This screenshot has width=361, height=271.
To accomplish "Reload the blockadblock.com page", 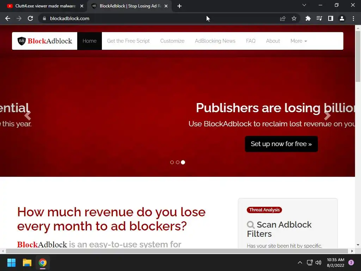I will tap(30, 18).
